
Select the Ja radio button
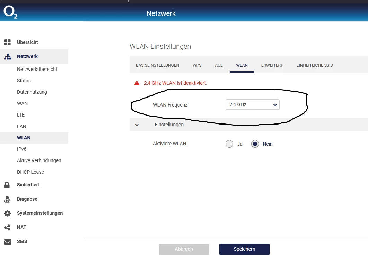(x=229, y=144)
